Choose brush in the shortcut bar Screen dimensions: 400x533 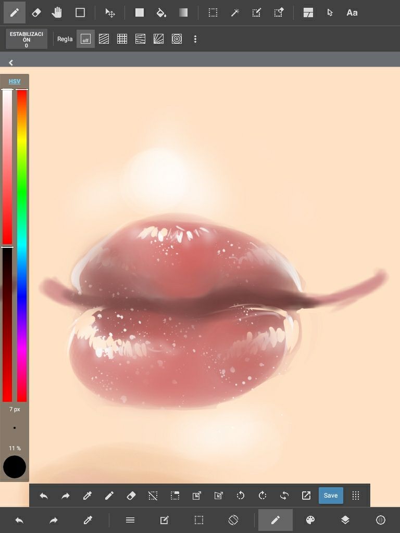[109, 496]
